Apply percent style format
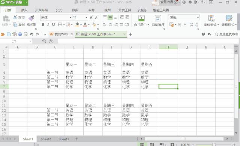The image size is (240, 146). point(180,25)
